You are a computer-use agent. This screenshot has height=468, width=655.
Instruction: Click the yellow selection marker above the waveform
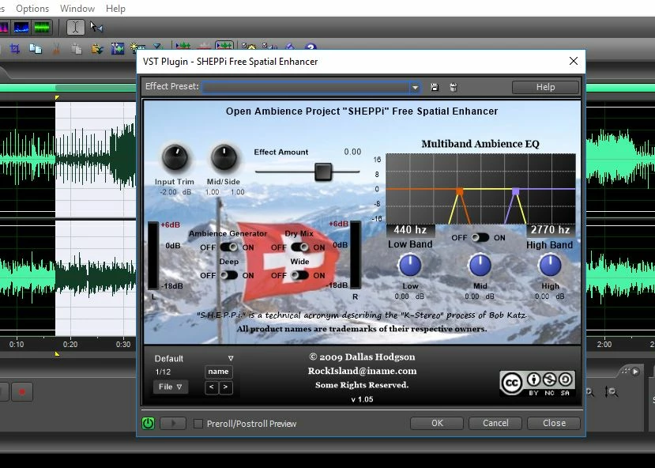coord(57,98)
